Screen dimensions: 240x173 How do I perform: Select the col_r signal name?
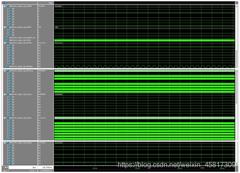(x=21, y=94)
